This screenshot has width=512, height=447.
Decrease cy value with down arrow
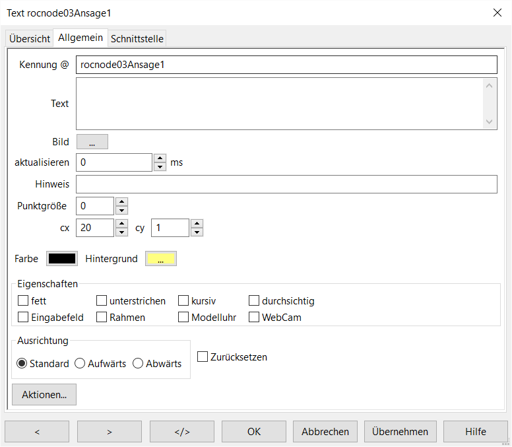197,232
